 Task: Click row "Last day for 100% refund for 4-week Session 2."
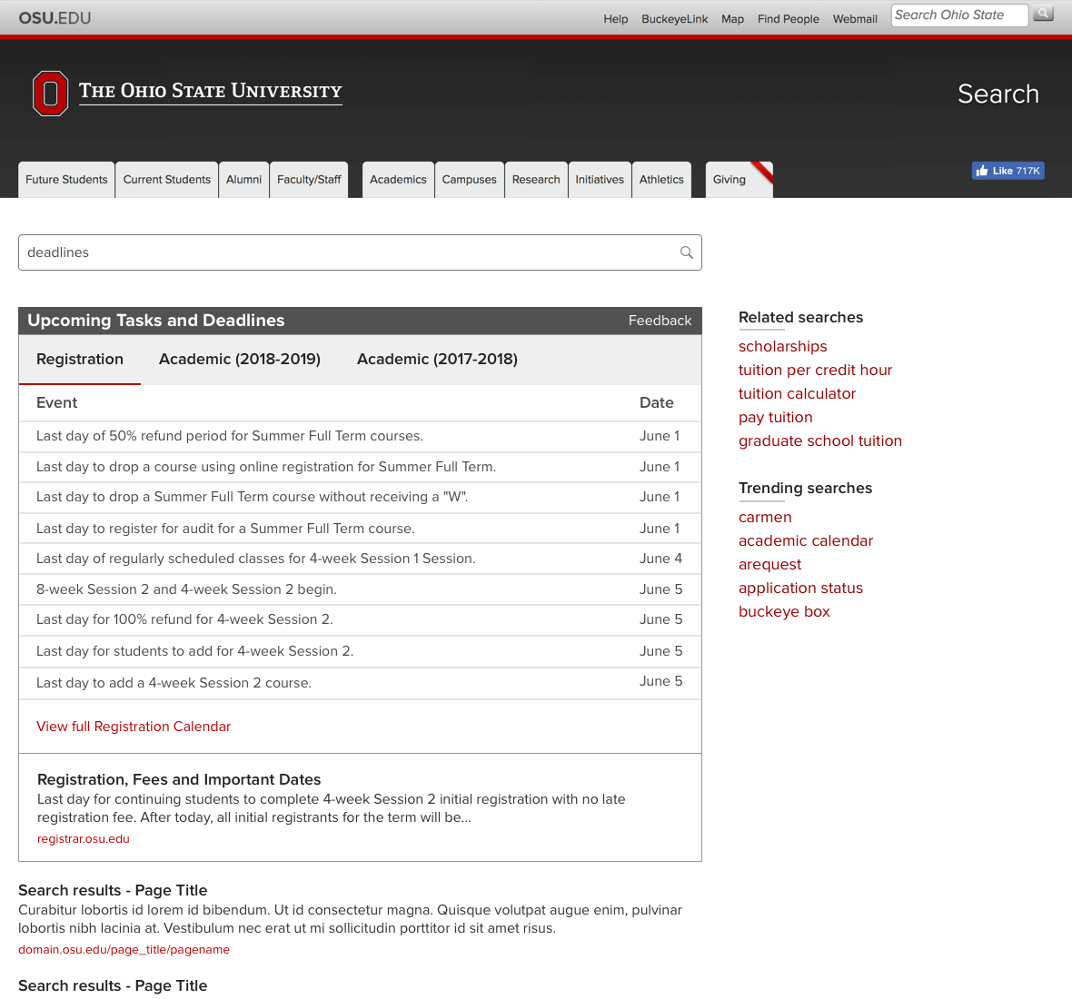(361, 619)
